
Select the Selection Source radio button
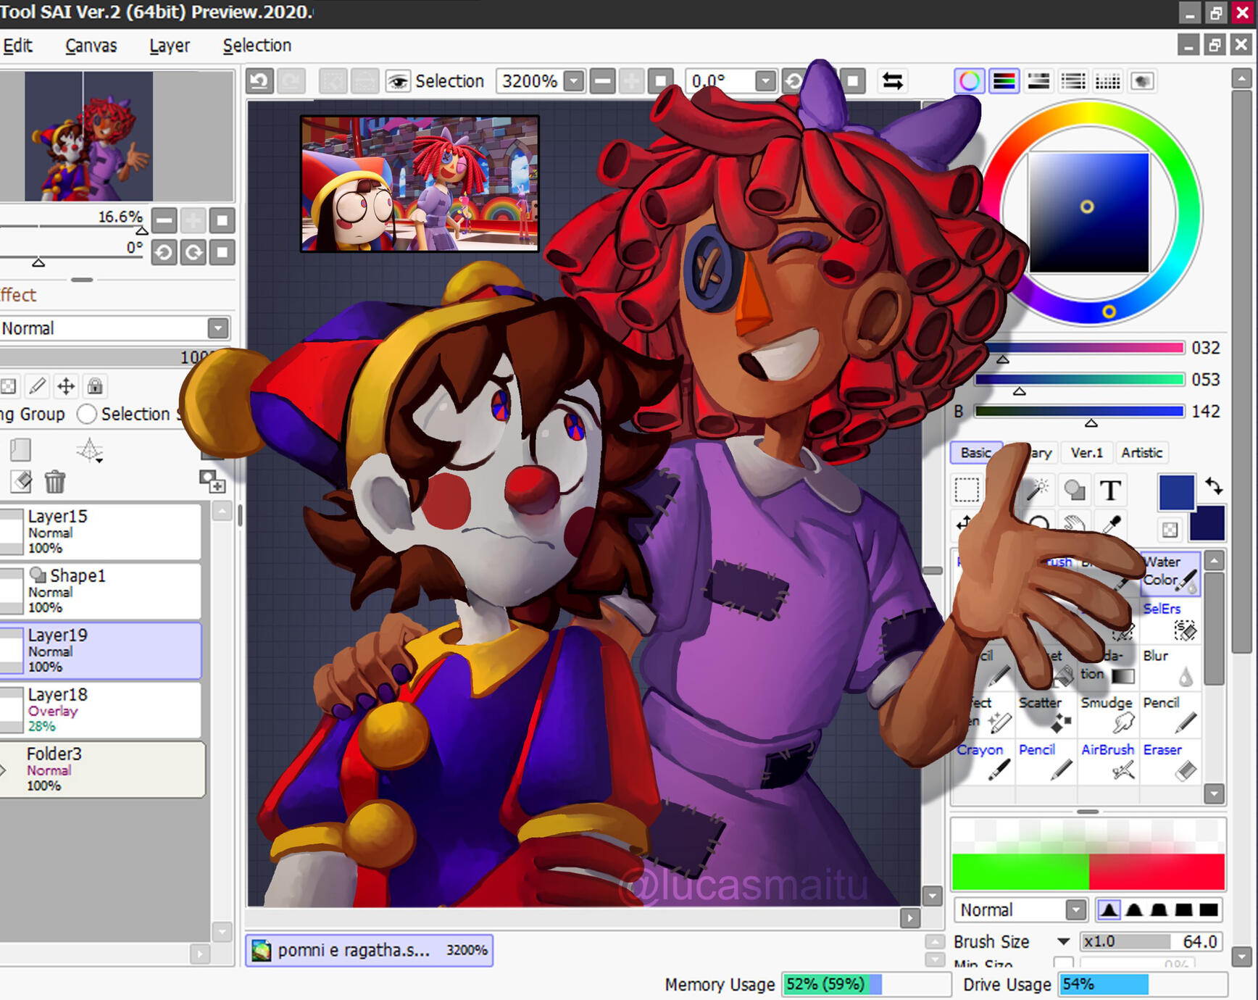(87, 414)
